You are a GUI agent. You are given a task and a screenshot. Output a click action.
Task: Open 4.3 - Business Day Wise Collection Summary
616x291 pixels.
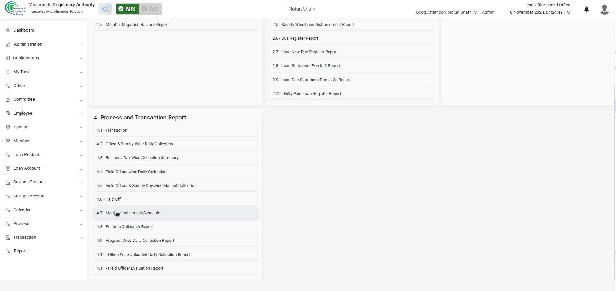176,158
